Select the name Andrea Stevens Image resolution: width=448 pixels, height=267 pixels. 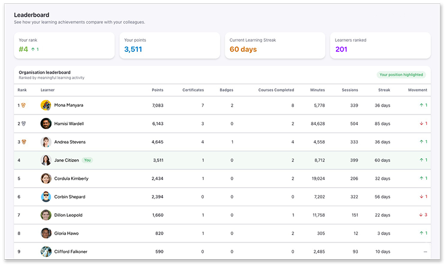69,142
